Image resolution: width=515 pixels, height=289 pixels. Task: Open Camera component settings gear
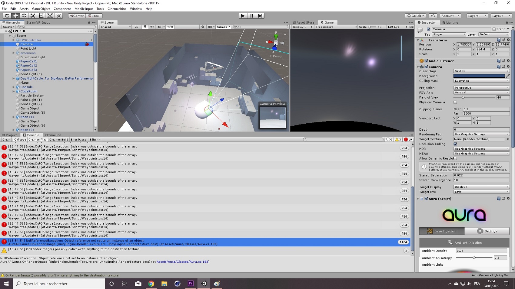point(509,67)
